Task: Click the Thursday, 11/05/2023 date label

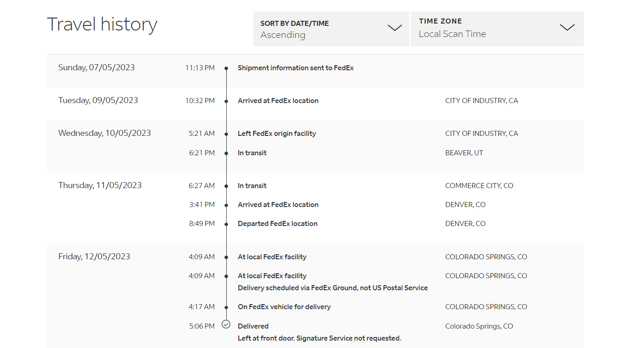Action: [x=100, y=185]
